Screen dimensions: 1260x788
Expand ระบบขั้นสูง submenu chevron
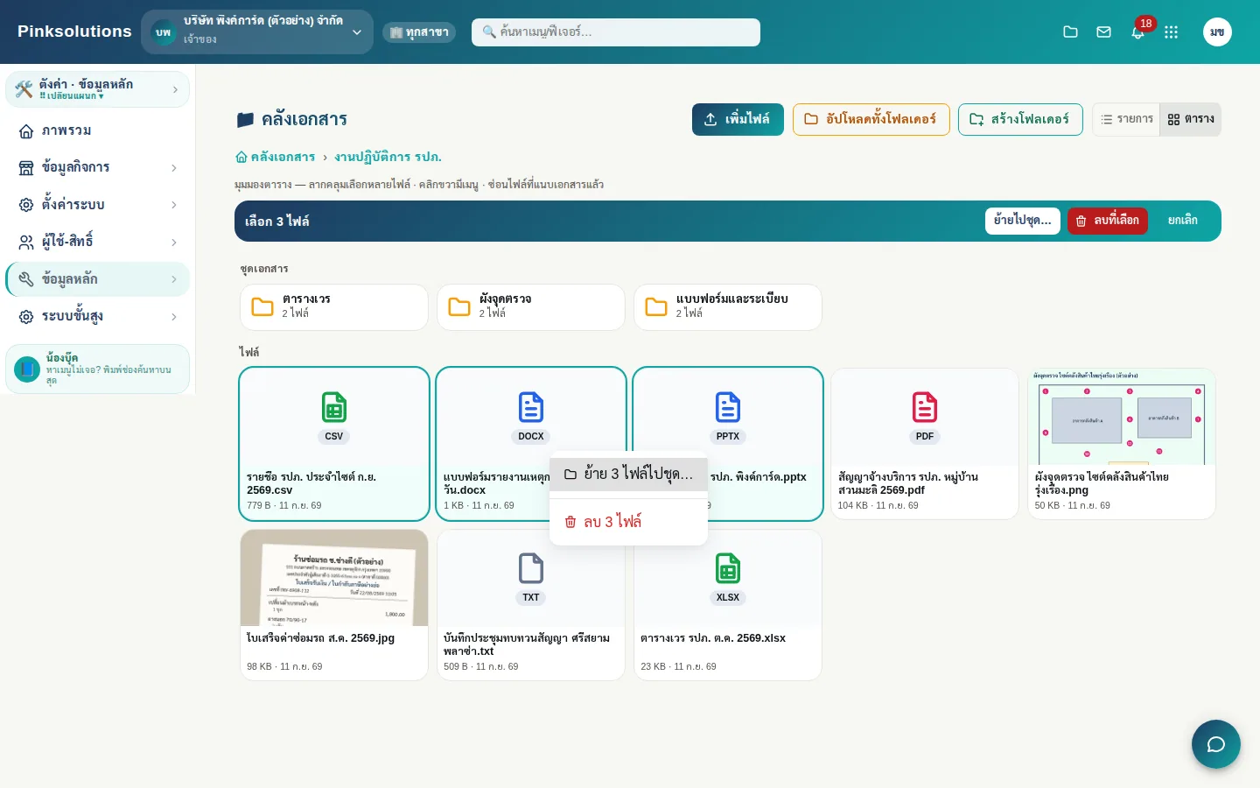pyautogui.click(x=174, y=317)
